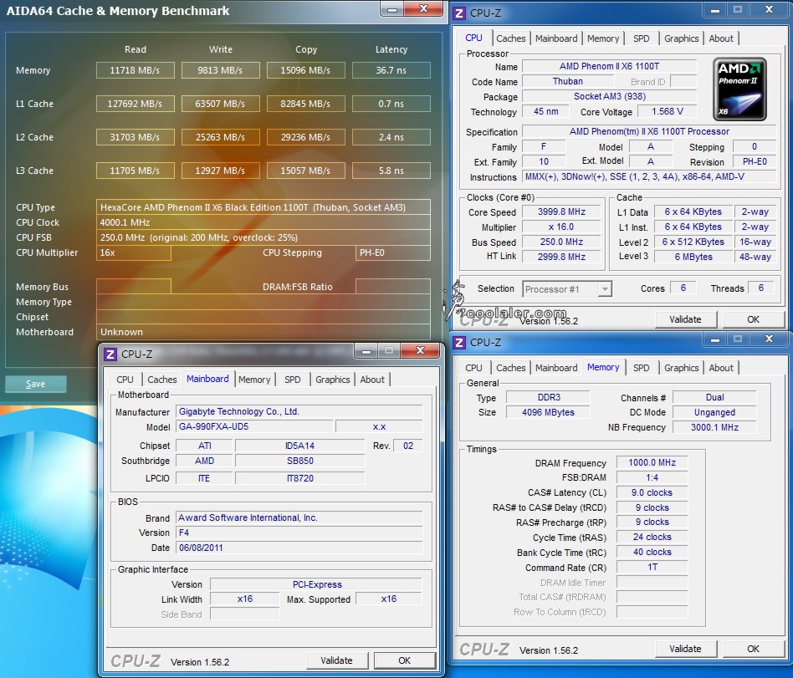Open Memory tab in top CPU-Z window

coord(603,38)
